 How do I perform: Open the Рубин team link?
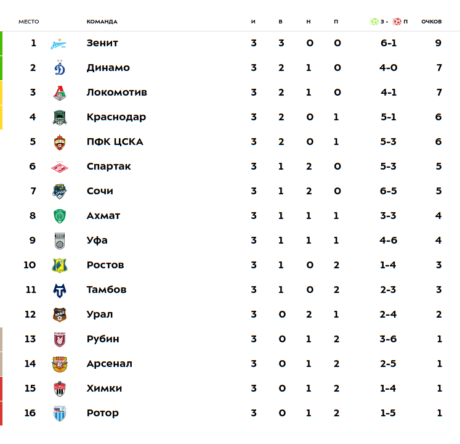tap(103, 339)
